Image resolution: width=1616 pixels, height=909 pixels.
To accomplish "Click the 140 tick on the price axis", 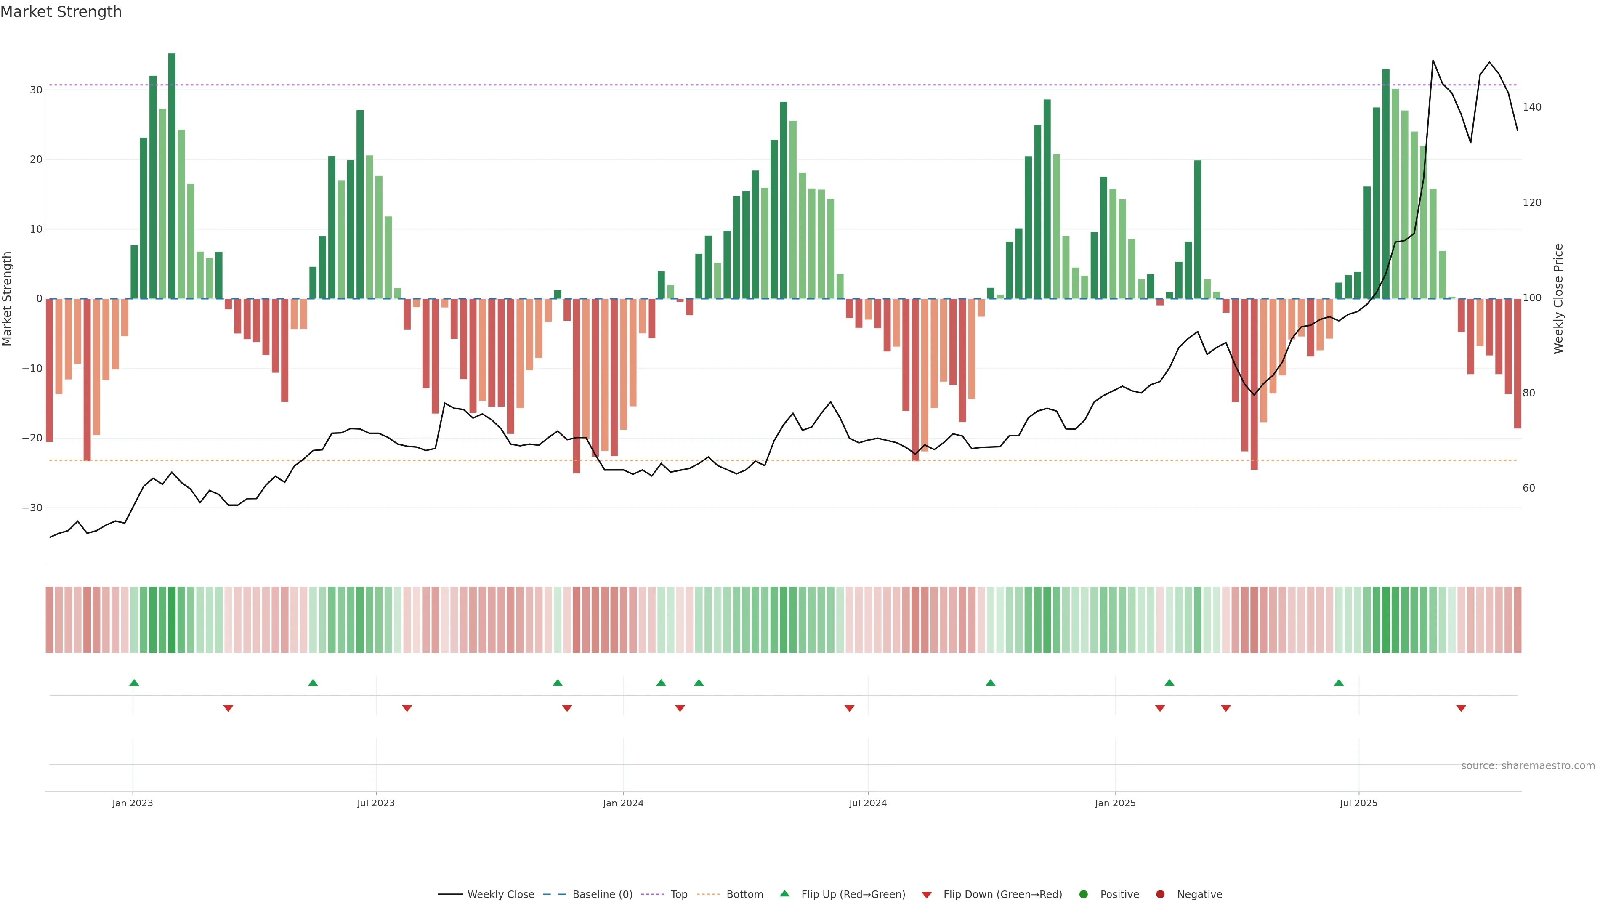I will point(1531,107).
